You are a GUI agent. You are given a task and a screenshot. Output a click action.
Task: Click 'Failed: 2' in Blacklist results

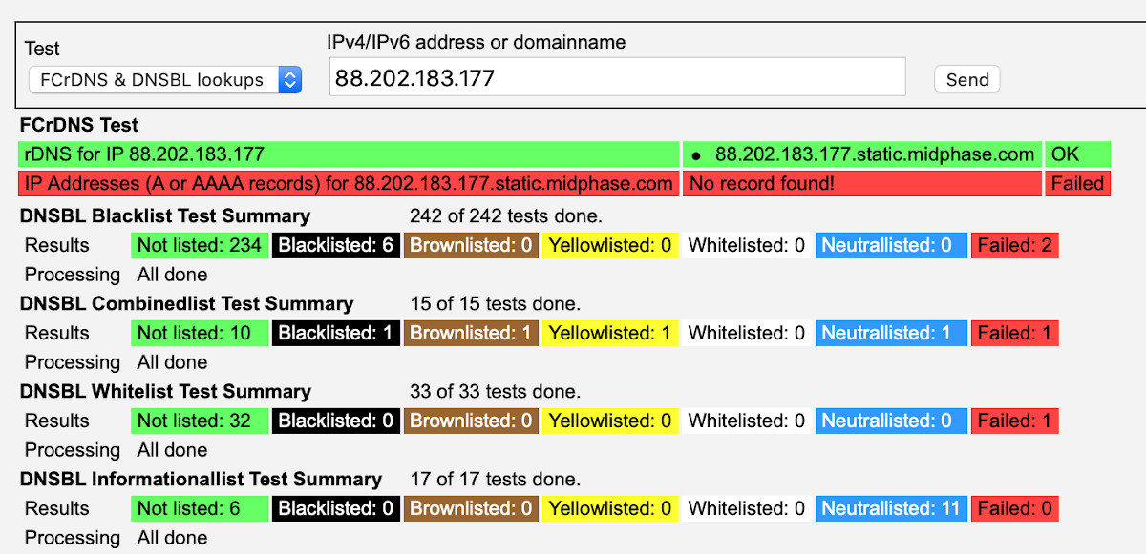(x=1014, y=245)
